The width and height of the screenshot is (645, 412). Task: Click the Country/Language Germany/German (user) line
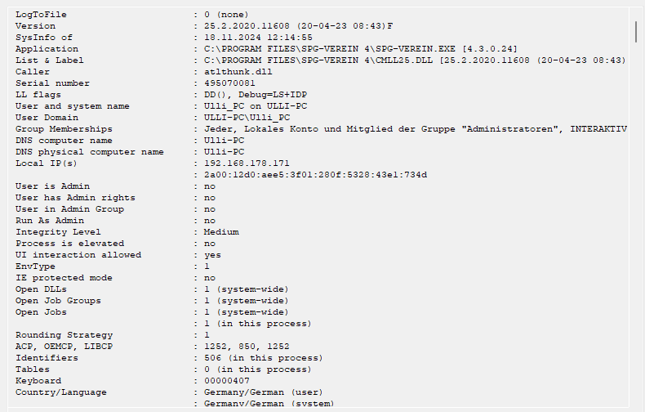(x=264, y=392)
